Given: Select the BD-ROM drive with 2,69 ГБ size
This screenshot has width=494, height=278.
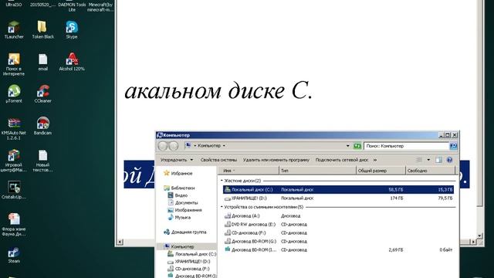Looking at the screenshot, I should coord(338,249).
